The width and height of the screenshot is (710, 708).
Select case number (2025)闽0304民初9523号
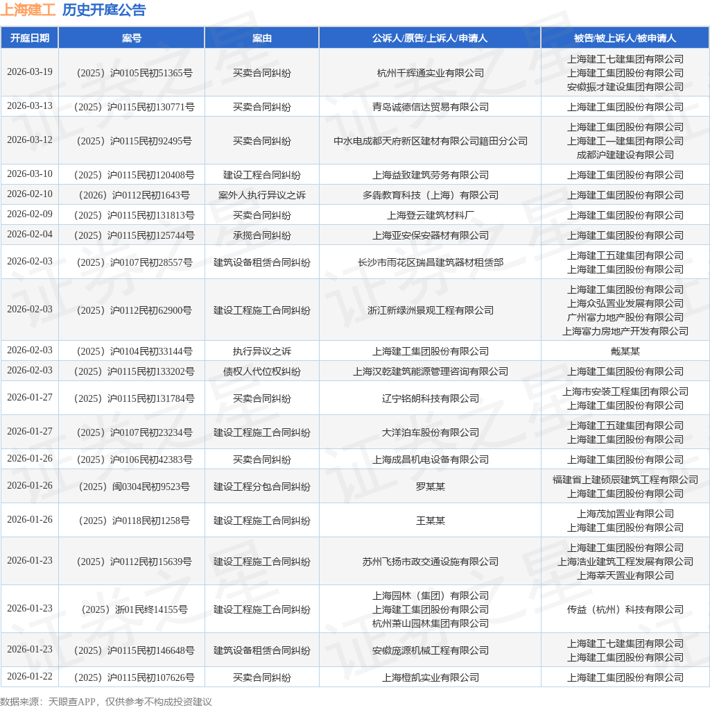[135, 487]
